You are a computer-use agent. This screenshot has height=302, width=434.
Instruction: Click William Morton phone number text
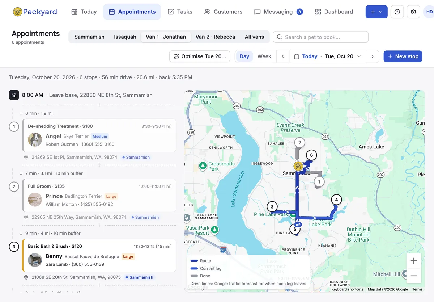coord(97,204)
